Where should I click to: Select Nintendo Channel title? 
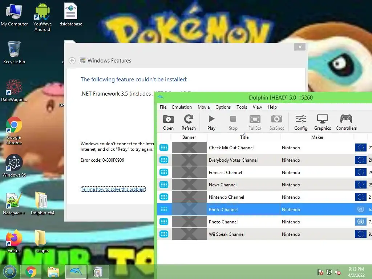point(226,197)
